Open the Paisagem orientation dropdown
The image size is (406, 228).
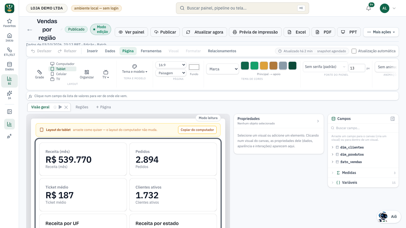point(171,73)
